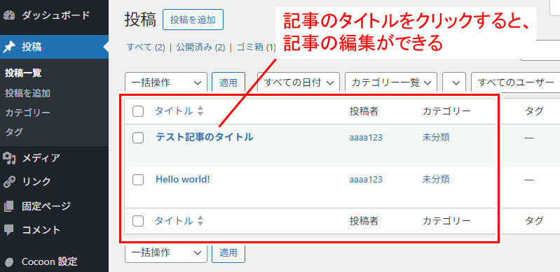Click author aaaa123 in テスト記事のタイトル row
Viewport: 560px width, 272px height.
click(x=366, y=138)
